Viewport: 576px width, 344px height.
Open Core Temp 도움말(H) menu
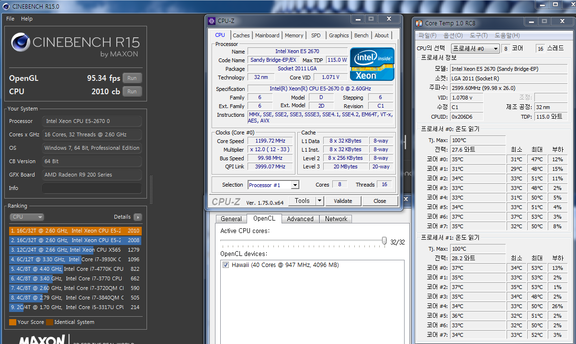pyautogui.click(x=507, y=35)
